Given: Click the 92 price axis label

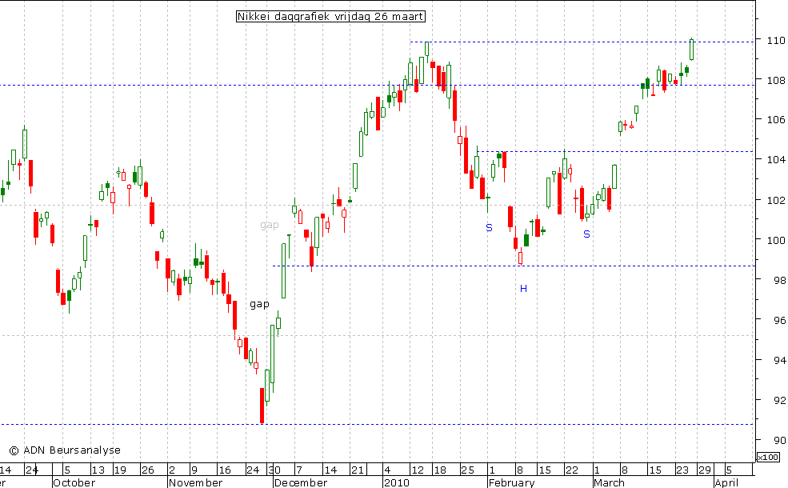Looking at the screenshot, I should click(x=779, y=401).
